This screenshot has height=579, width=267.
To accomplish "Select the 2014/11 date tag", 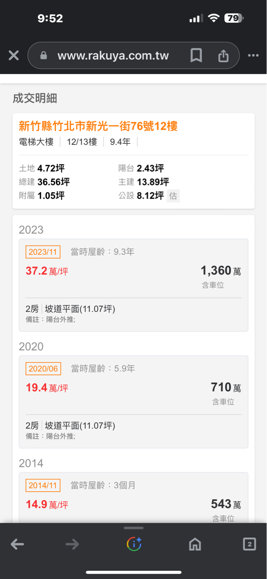I will point(43,485).
